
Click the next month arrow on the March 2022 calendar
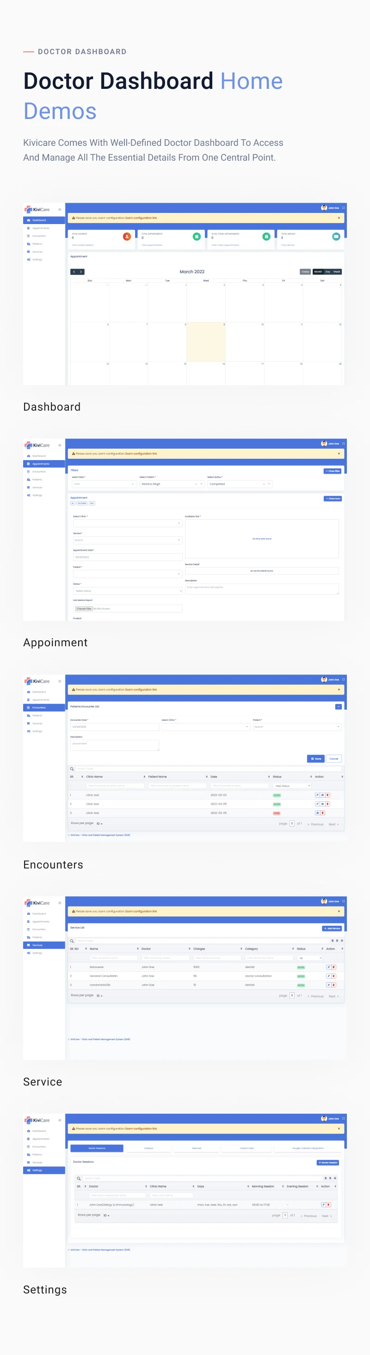81,272
